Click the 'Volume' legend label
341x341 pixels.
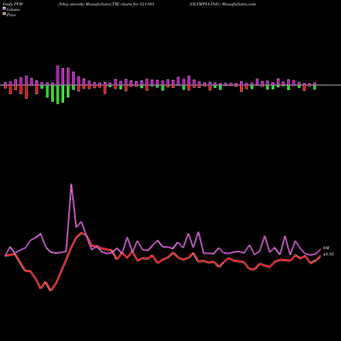(13, 10)
